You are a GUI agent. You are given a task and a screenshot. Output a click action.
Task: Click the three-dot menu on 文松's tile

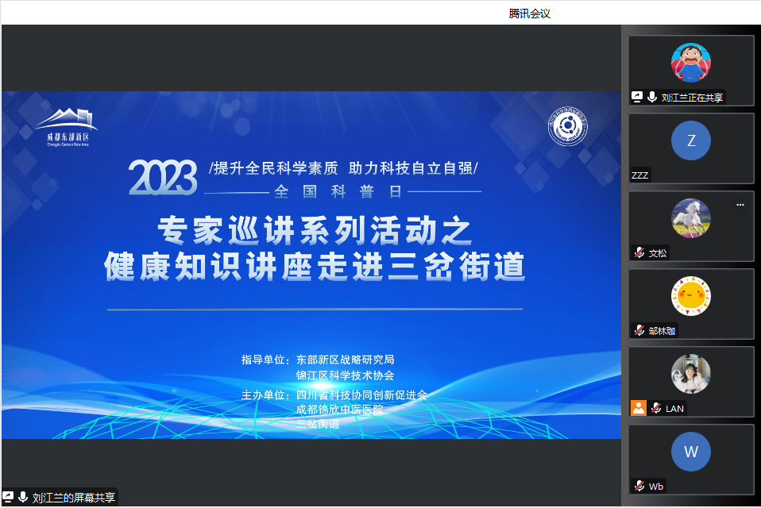point(740,205)
